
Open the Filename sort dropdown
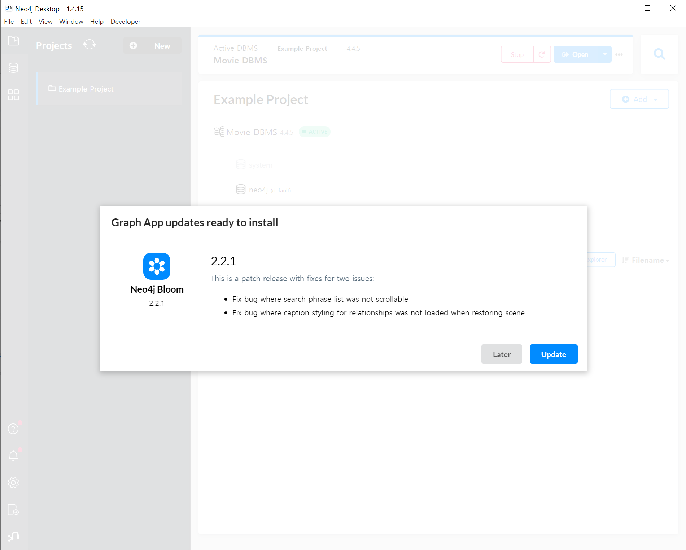pyautogui.click(x=646, y=260)
